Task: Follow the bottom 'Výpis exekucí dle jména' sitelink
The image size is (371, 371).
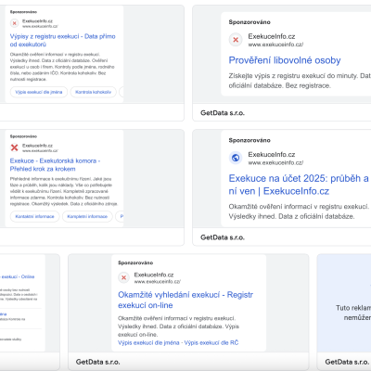Action: (x=148, y=342)
